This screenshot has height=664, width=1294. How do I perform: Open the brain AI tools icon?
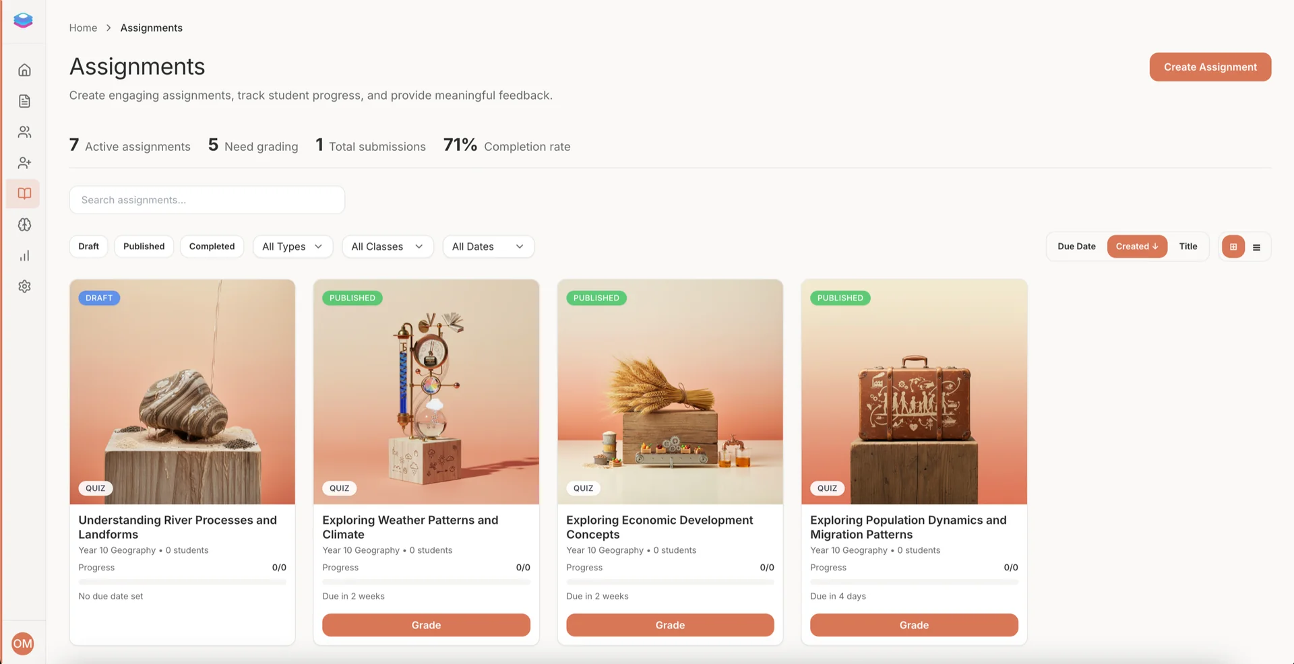point(24,224)
